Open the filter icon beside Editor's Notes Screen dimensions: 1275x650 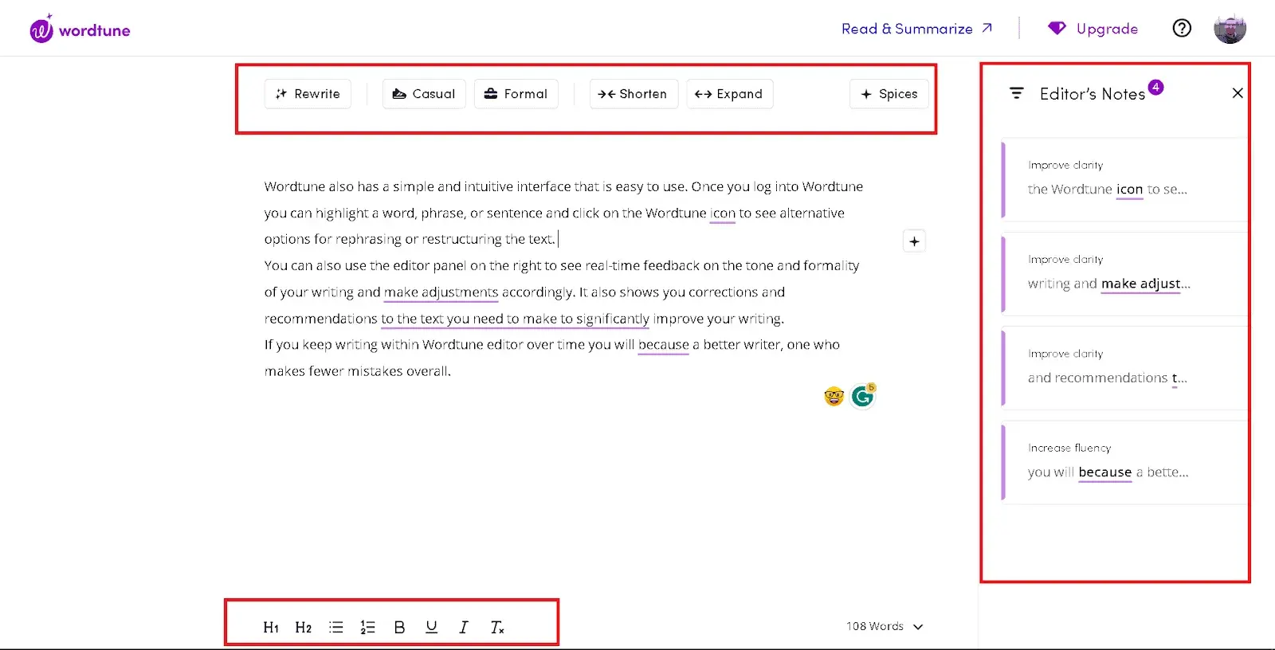(x=1016, y=93)
